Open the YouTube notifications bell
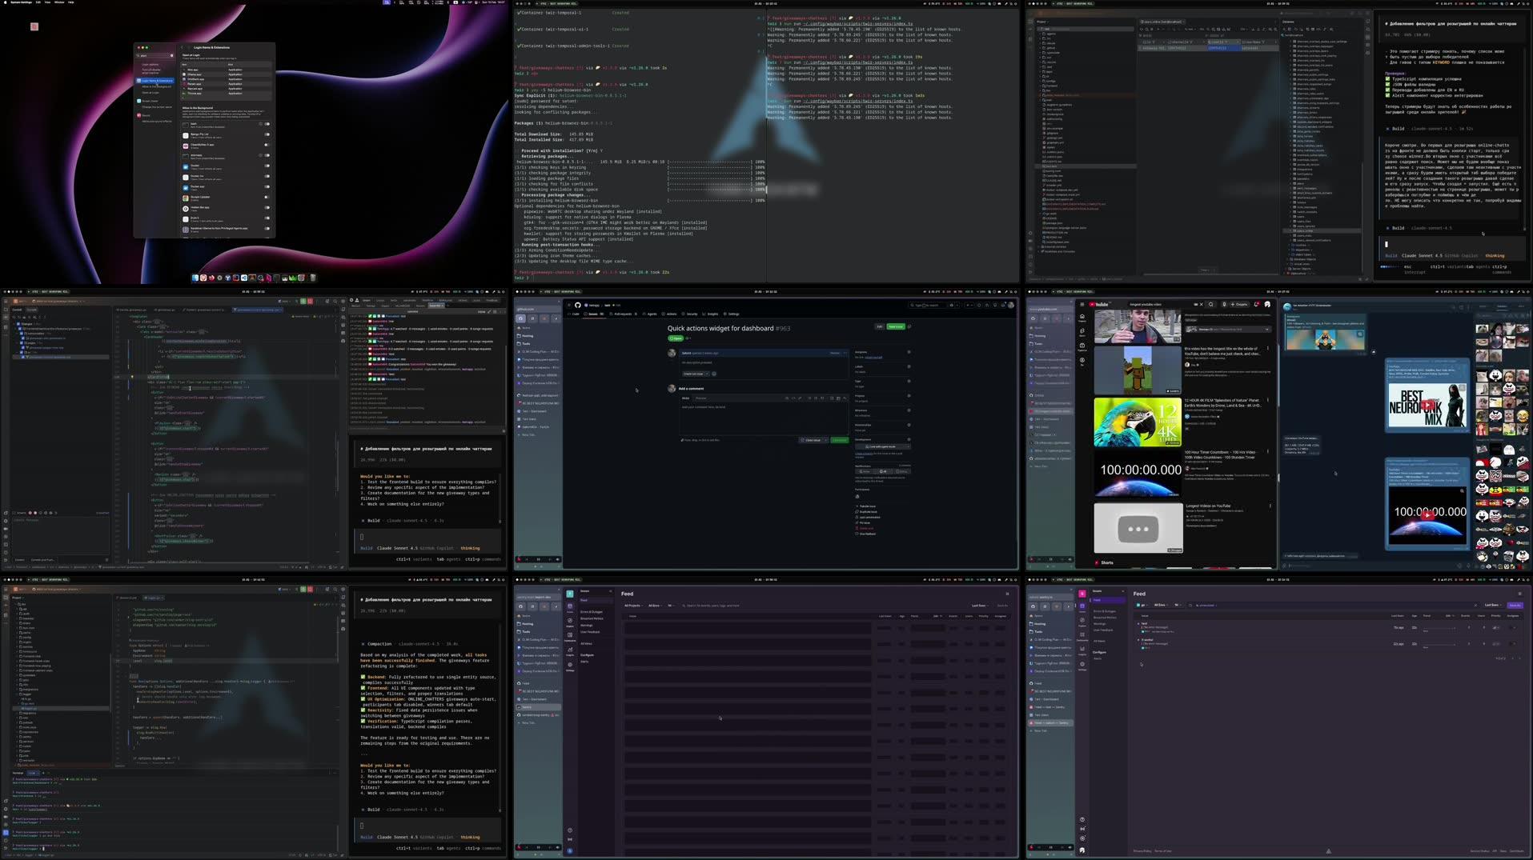 click(1256, 305)
